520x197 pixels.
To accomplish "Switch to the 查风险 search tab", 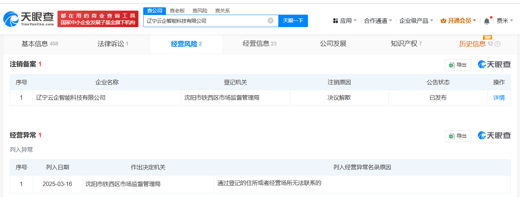I will (x=200, y=11).
